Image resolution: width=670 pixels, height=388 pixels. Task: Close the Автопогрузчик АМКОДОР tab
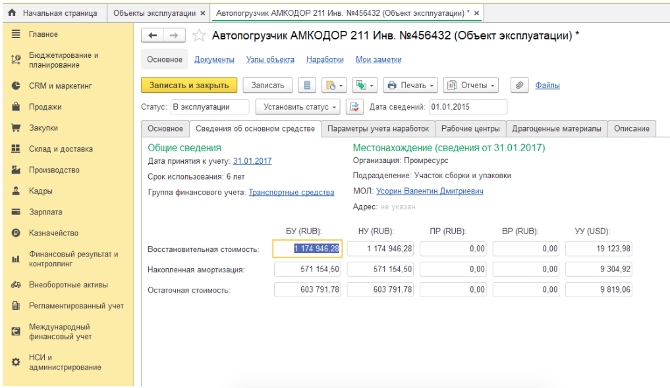(x=476, y=13)
